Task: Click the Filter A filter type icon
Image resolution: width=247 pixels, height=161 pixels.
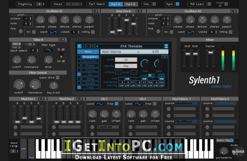Action: tap(48, 50)
